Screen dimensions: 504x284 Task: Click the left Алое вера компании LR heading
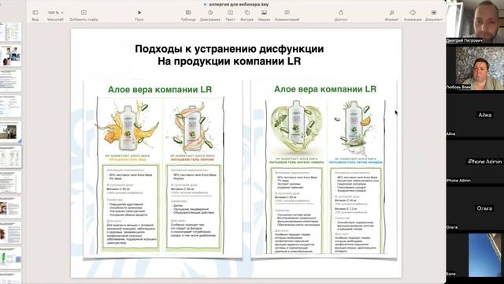tap(160, 89)
